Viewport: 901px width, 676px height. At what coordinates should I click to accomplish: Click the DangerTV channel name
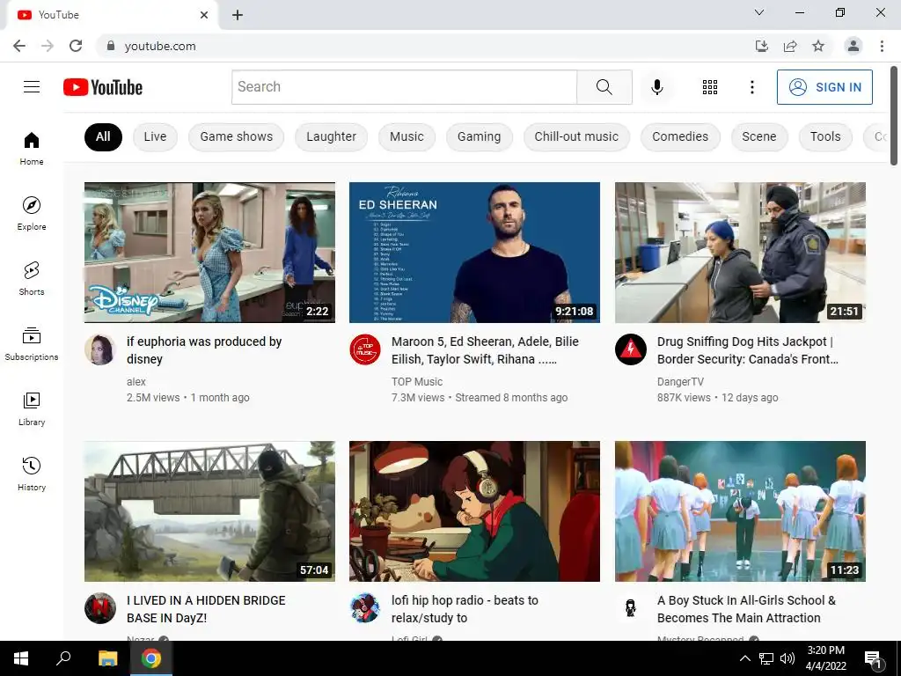pos(680,382)
